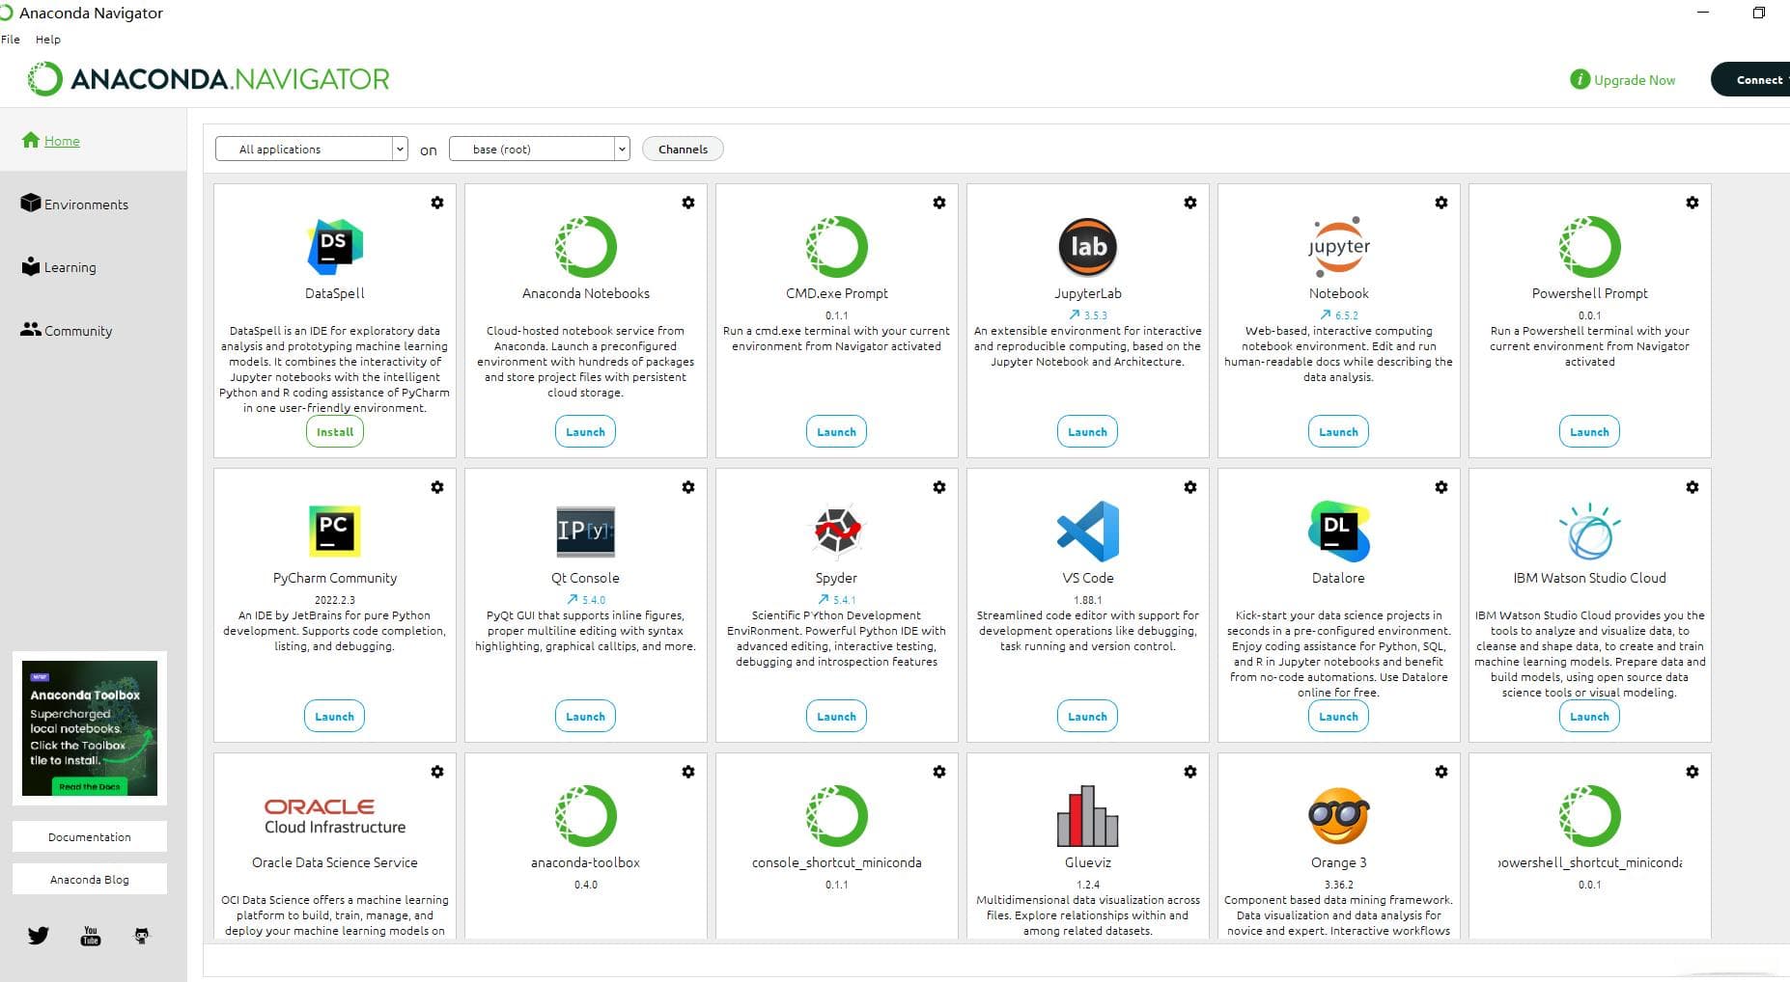The width and height of the screenshot is (1790, 982).
Task: Open the Documentation button in sidebar
Action: pyautogui.click(x=90, y=836)
